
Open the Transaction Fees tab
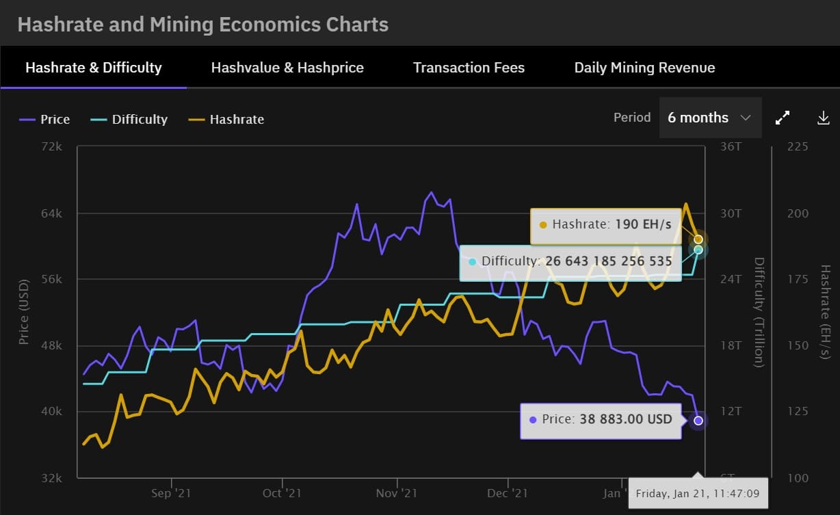pos(469,68)
